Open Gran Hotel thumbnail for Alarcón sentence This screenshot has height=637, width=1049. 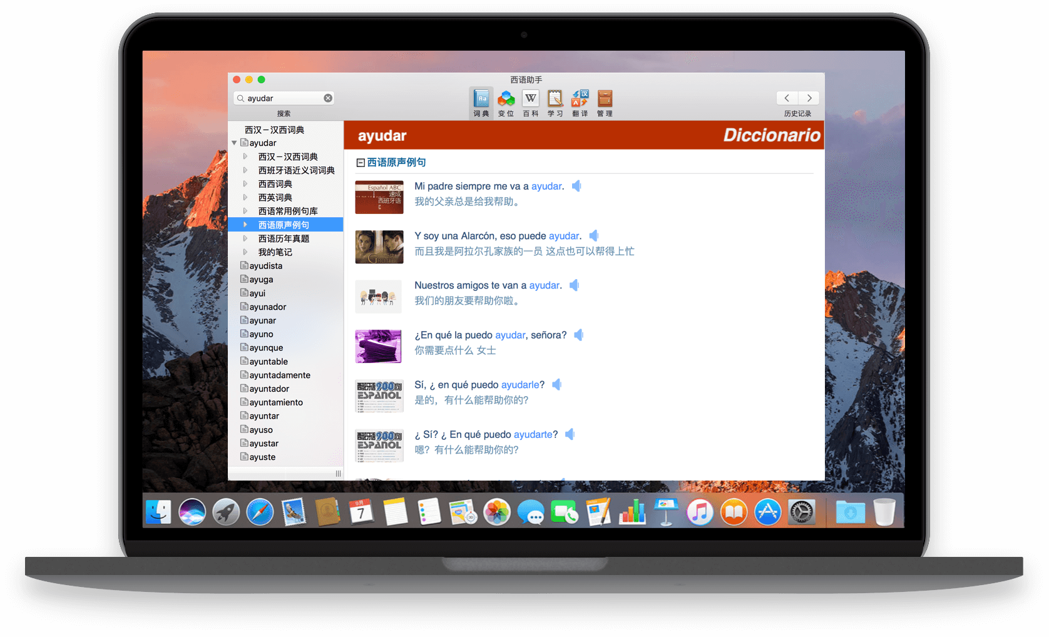pyautogui.click(x=379, y=247)
